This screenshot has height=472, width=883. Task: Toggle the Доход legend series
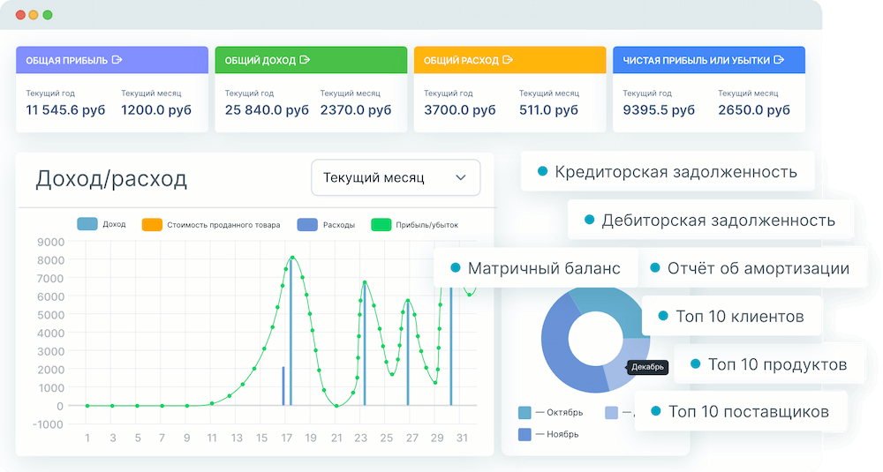[x=101, y=224]
